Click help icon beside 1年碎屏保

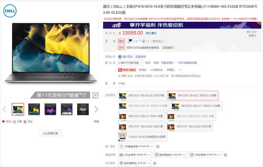click(226, 155)
